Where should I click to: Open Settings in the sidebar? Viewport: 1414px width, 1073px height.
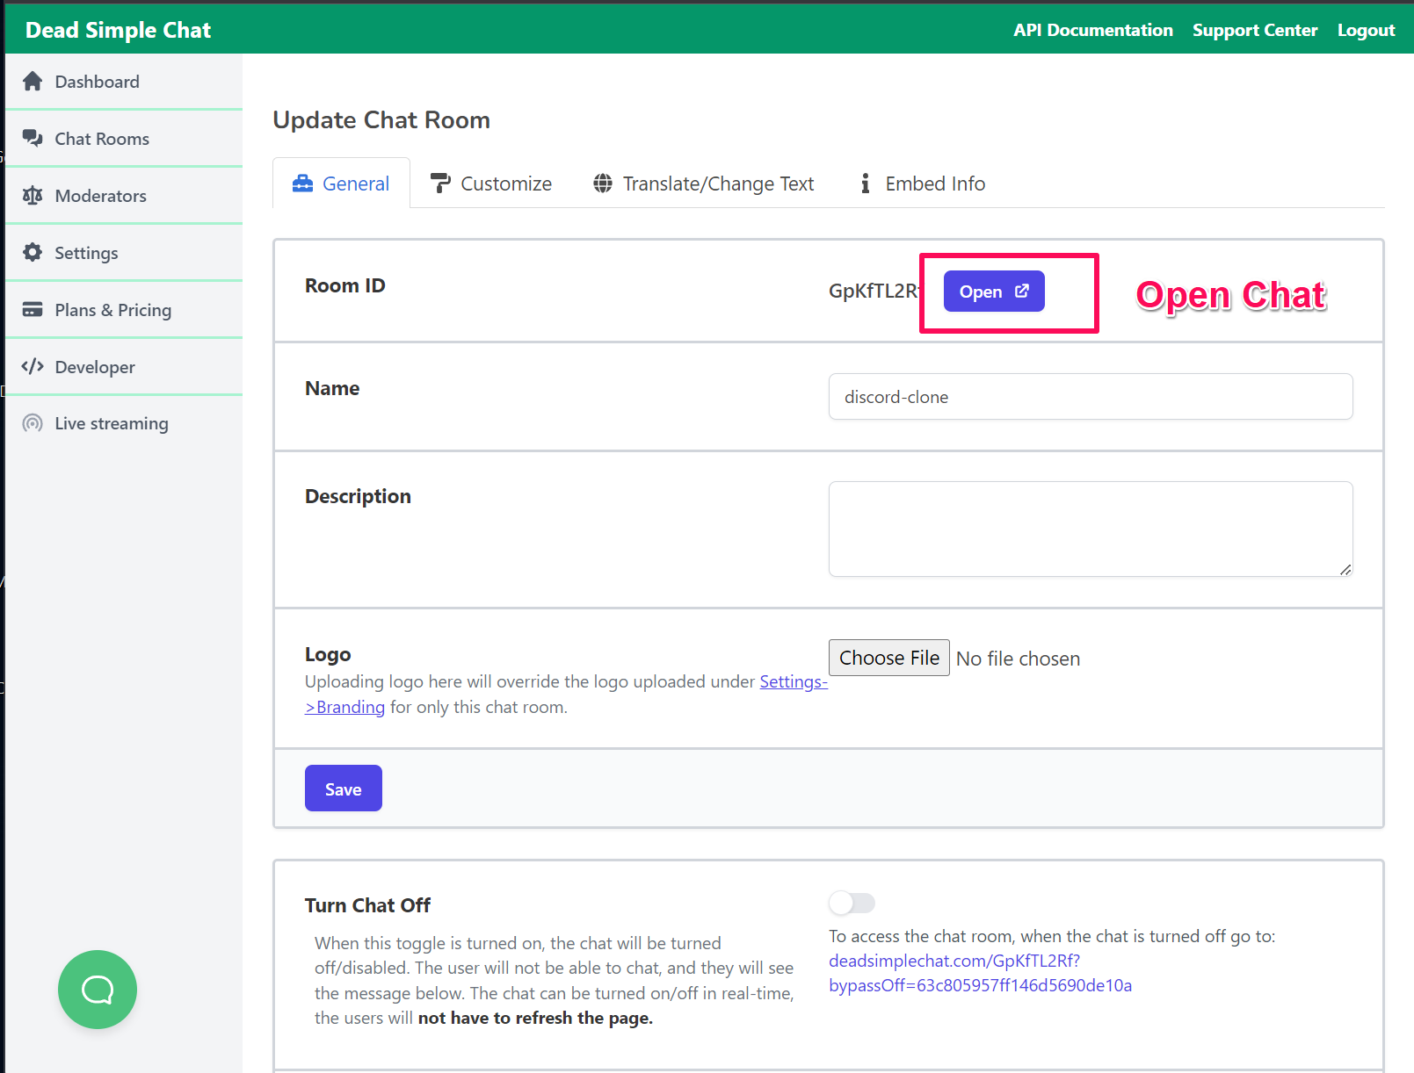click(x=124, y=253)
